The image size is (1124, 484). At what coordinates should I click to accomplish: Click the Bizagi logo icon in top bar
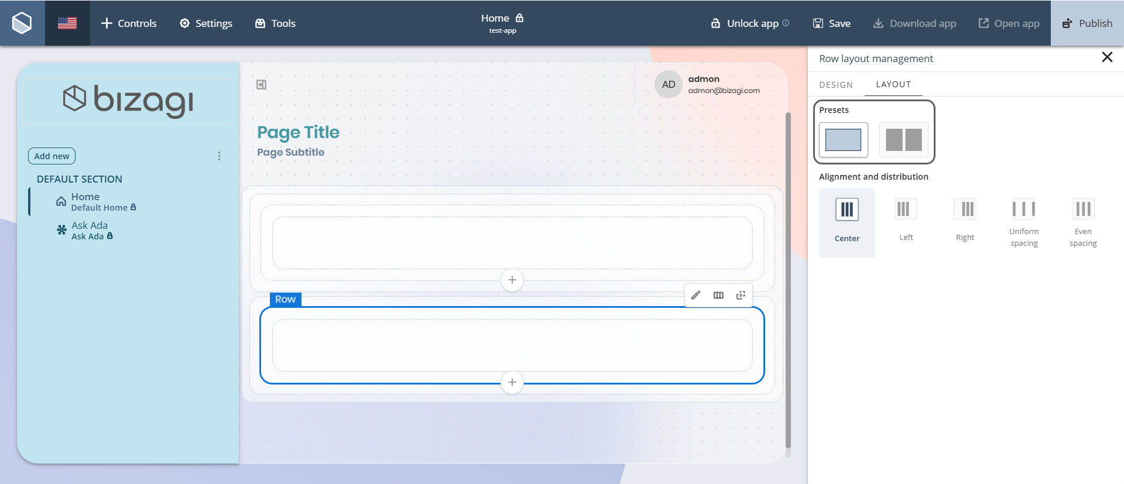point(22,23)
